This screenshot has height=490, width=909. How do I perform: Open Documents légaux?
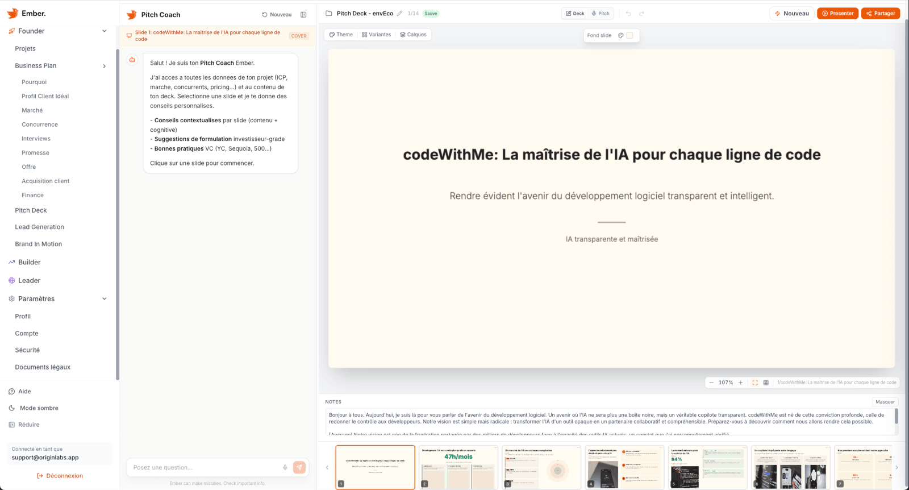(x=43, y=367)
